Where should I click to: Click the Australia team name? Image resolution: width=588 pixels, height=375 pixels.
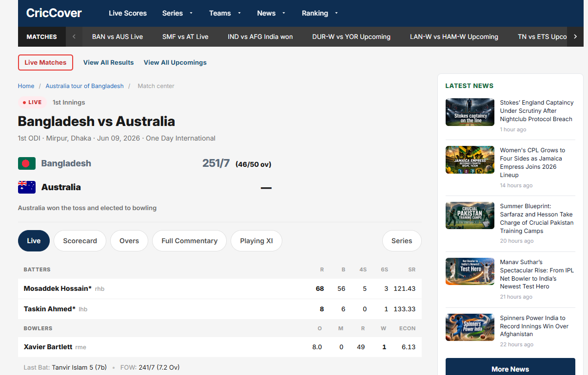pos(61,187)
